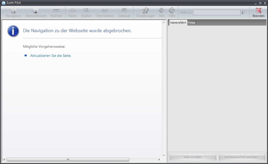Viewport: 268px width, 164px height.
Task: Open the Navigation tool in toolbar
Action: pyautogui.click(x=14, y=12)
